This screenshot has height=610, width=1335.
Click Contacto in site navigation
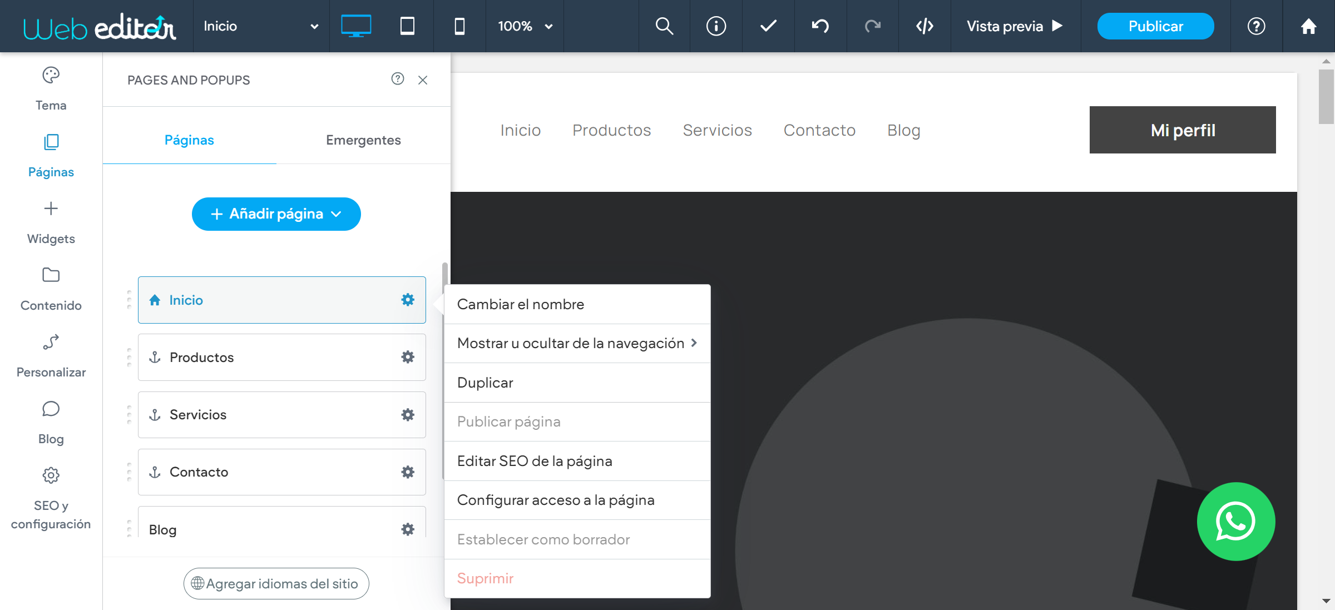819,130
